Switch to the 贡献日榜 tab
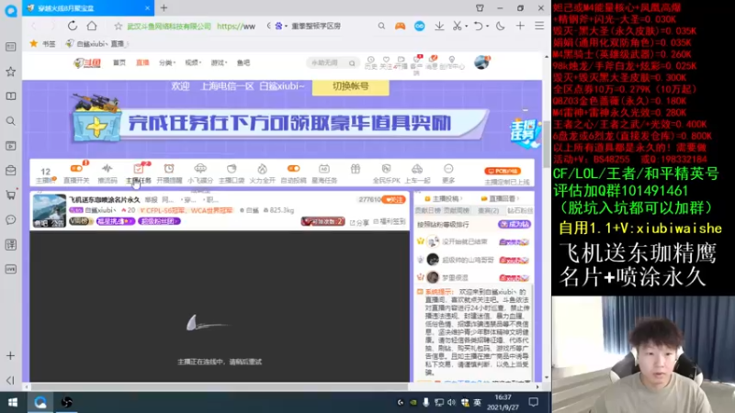 (428, 211)
